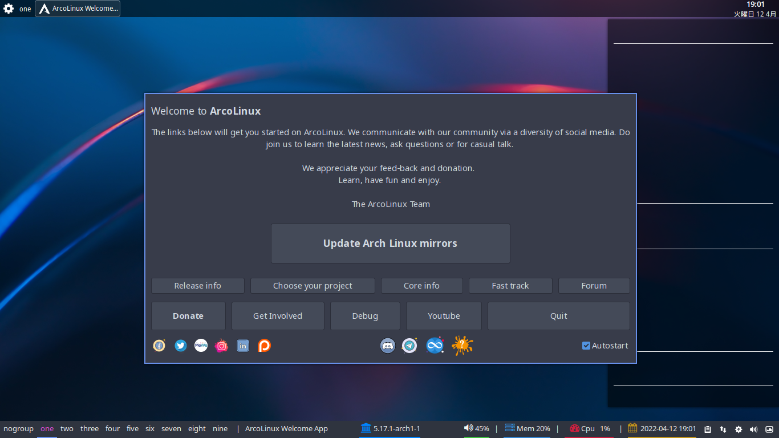This screenshot has height=438, width=779.
Task: Open the LinkedIn icon
Action: pyautogui.click(x=243, y=346)
